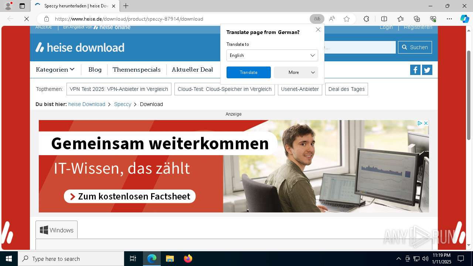View site information lock icon
Screen dimensions: 473x266
(x=47, y=19)
